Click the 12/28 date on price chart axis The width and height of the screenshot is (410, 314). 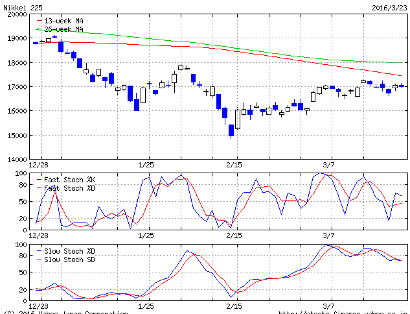point(38,165)
